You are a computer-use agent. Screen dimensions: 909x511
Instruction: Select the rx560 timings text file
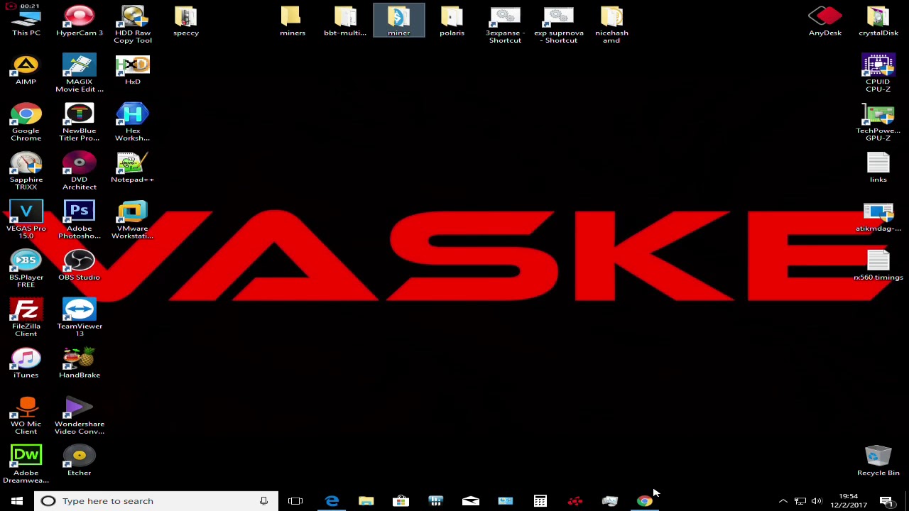[x=878, y=266]
